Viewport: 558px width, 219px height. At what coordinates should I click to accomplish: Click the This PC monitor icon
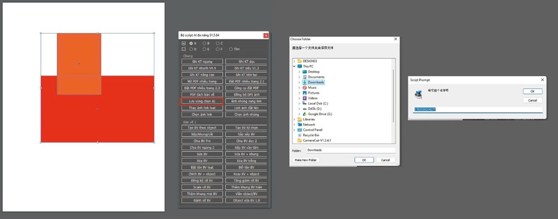(x=299, y=66)
